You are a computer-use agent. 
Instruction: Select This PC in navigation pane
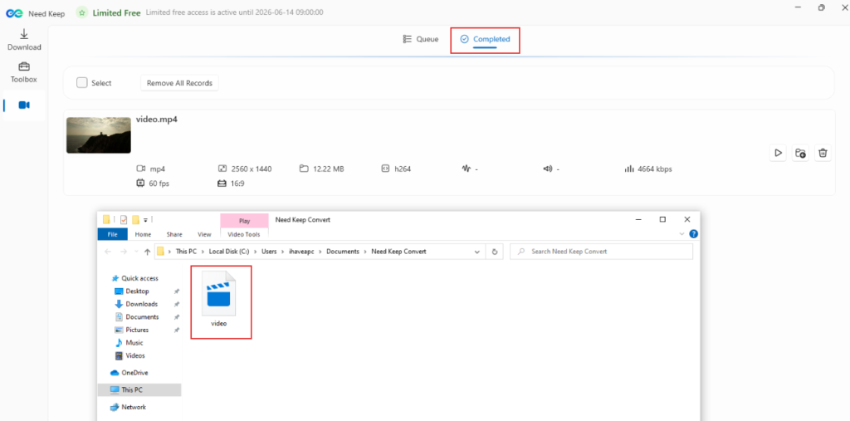(139, 389)
